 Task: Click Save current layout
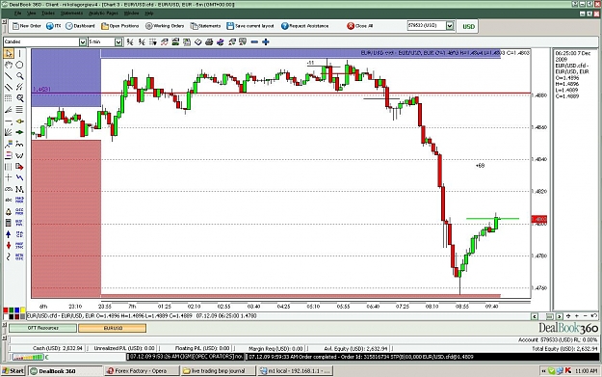click(250, 26)
